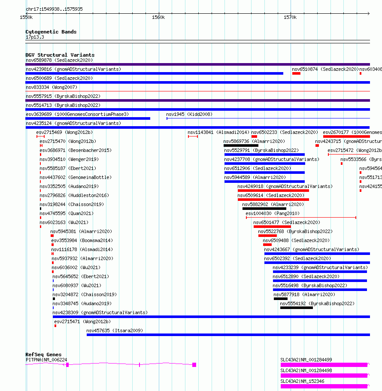The width and height of the screenshot is (382, 391).
Task: Open nsv5645652 (Ebert2021) entry
Action: tap(81, 276)
